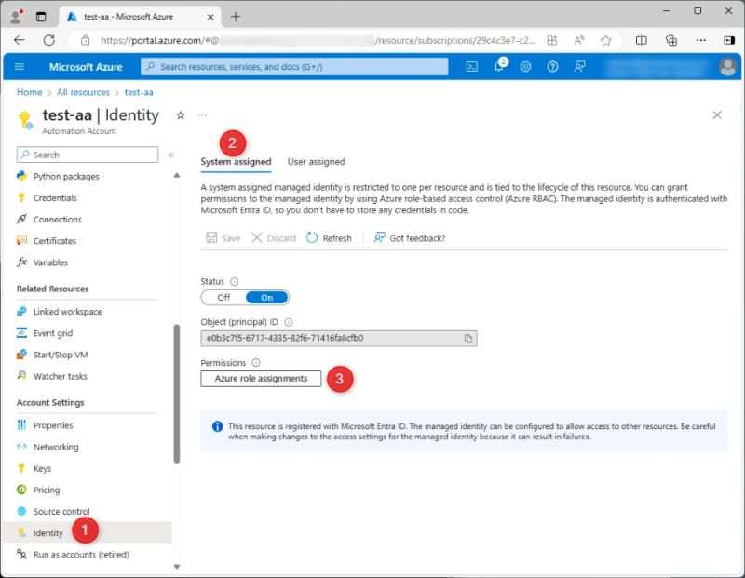Open portal notifications bell

(x=497, y=66)
